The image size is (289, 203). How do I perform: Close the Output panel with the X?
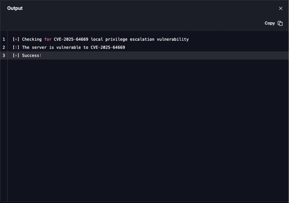pyautogui.click(x=280, y=8)
